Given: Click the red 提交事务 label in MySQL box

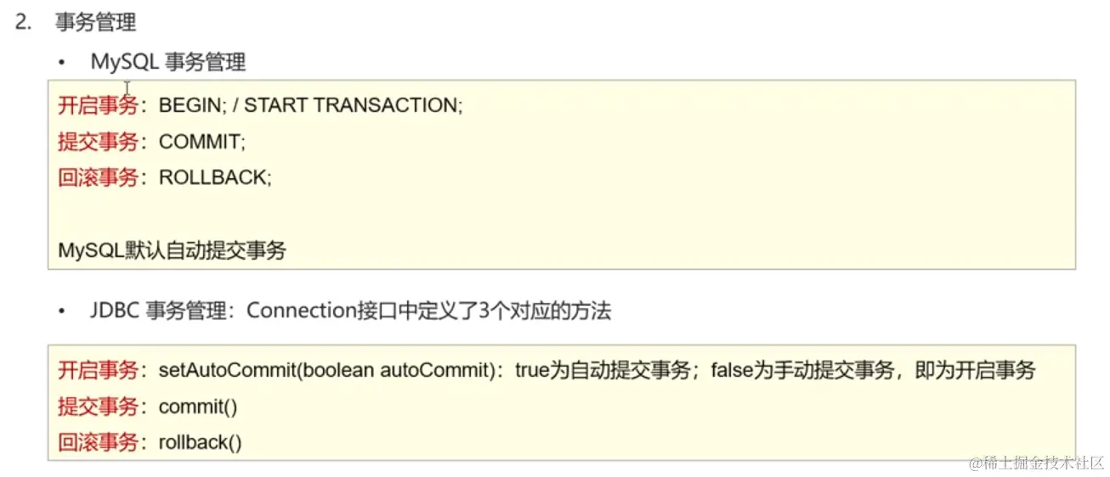Looking at the screenshot, I should tap(98, 142).
